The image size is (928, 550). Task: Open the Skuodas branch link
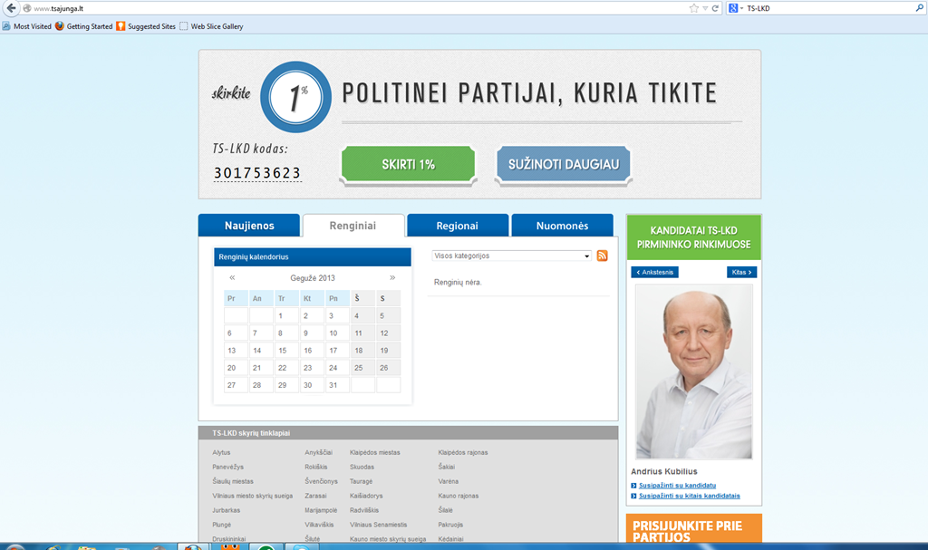362,468
